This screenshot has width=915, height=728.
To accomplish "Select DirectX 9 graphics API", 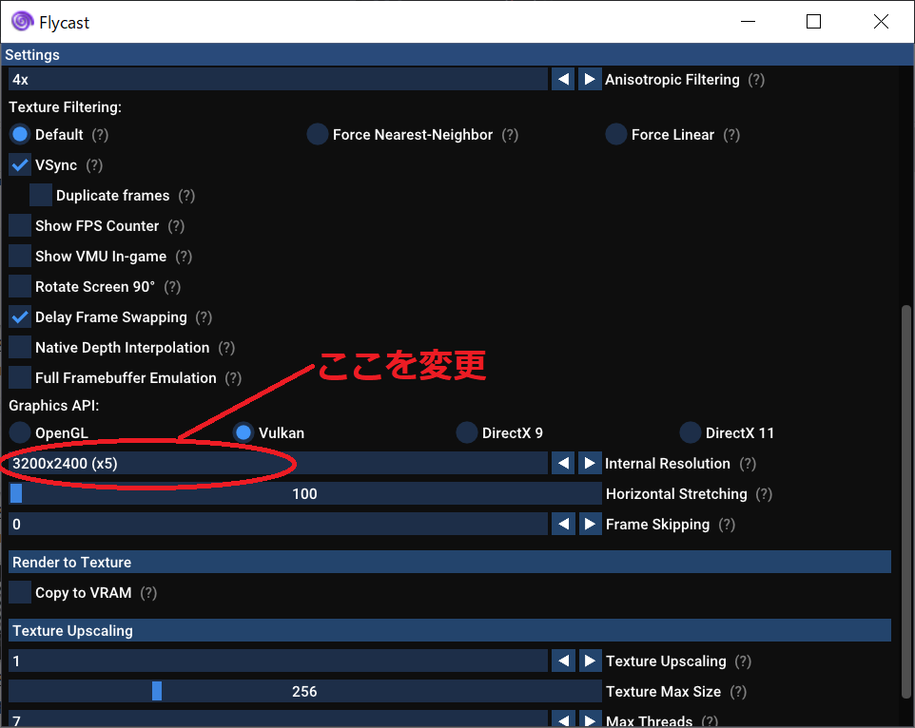I will point(467,432).
